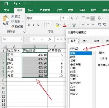The image size is (109, 108).
Task: Switch to the 字体 tab in dialog
Action: click(97, 41)
